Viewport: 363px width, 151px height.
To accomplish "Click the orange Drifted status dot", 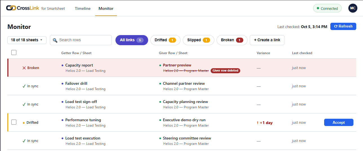I will pyautogui.click(x=24, y=123).
